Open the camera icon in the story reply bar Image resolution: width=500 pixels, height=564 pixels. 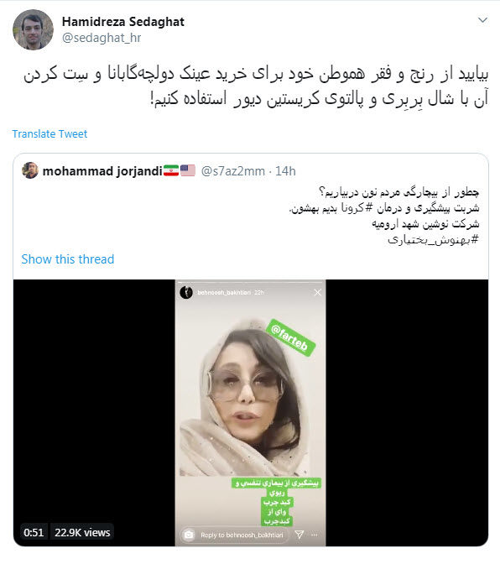click(x=189, y=535)
